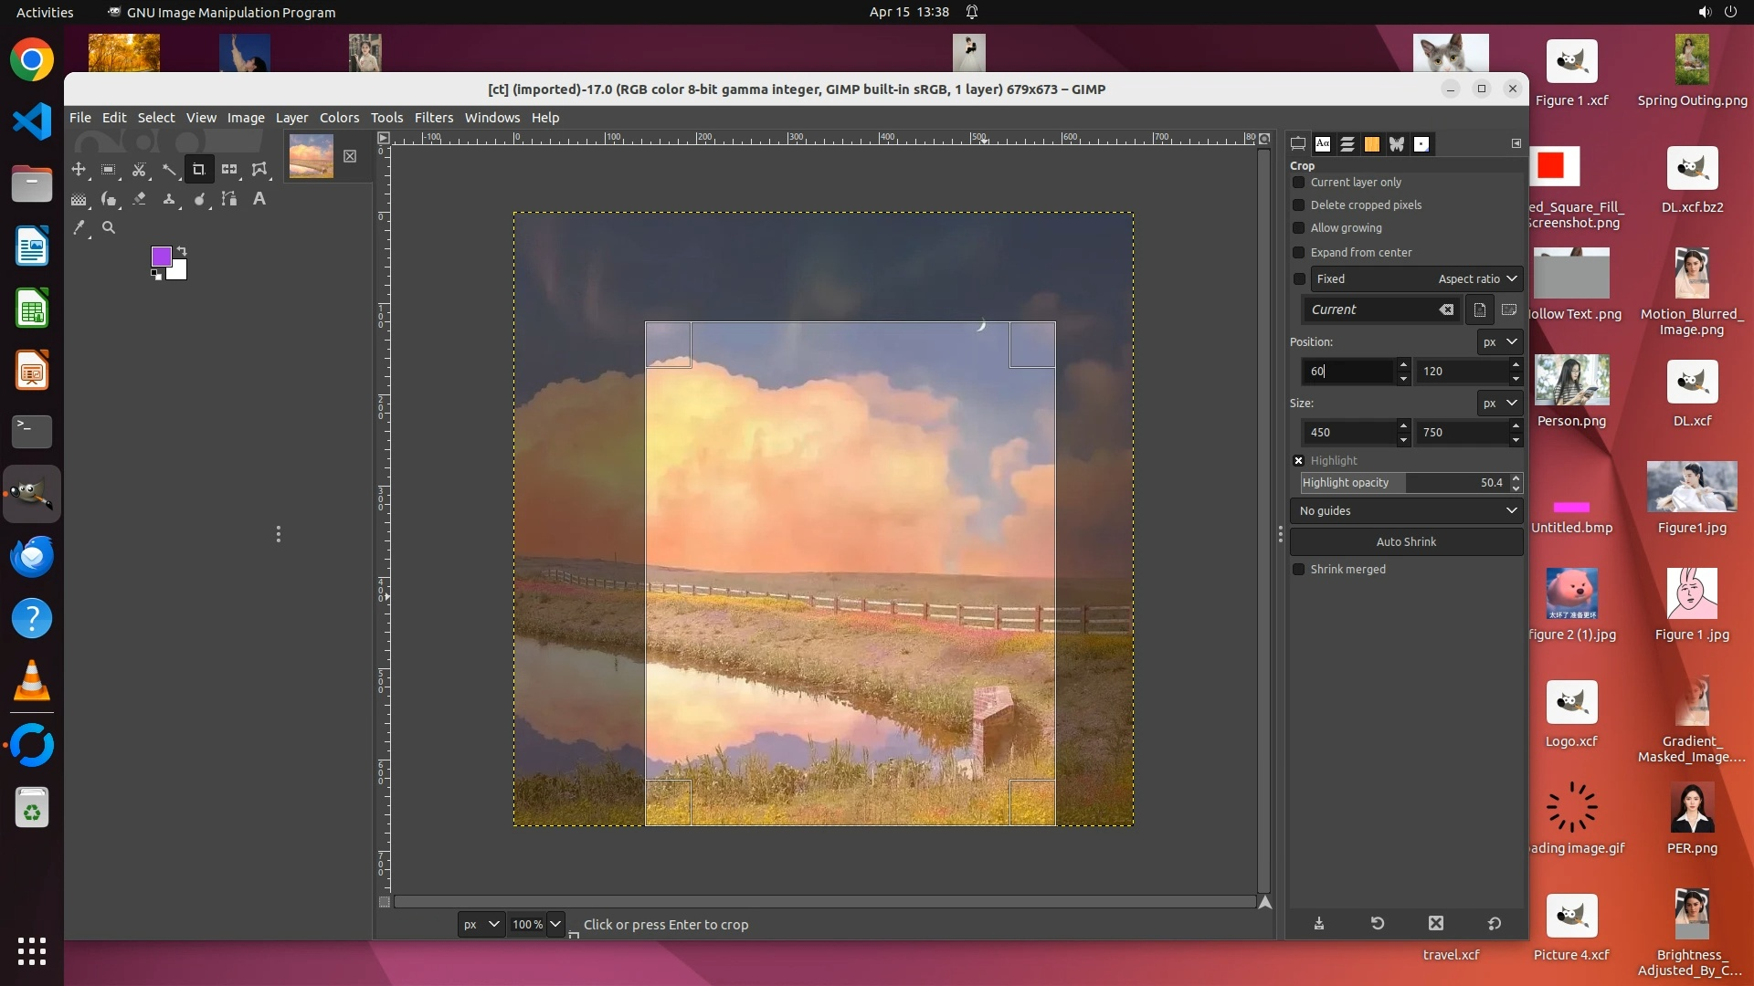
Task: Select the Text tool
Action: pos(259,199)
